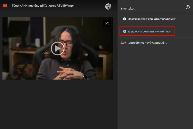Open the help question mark icon
The height and width of the screenshot is (129, 193).
pyautogui.click(x=188, y=7)
